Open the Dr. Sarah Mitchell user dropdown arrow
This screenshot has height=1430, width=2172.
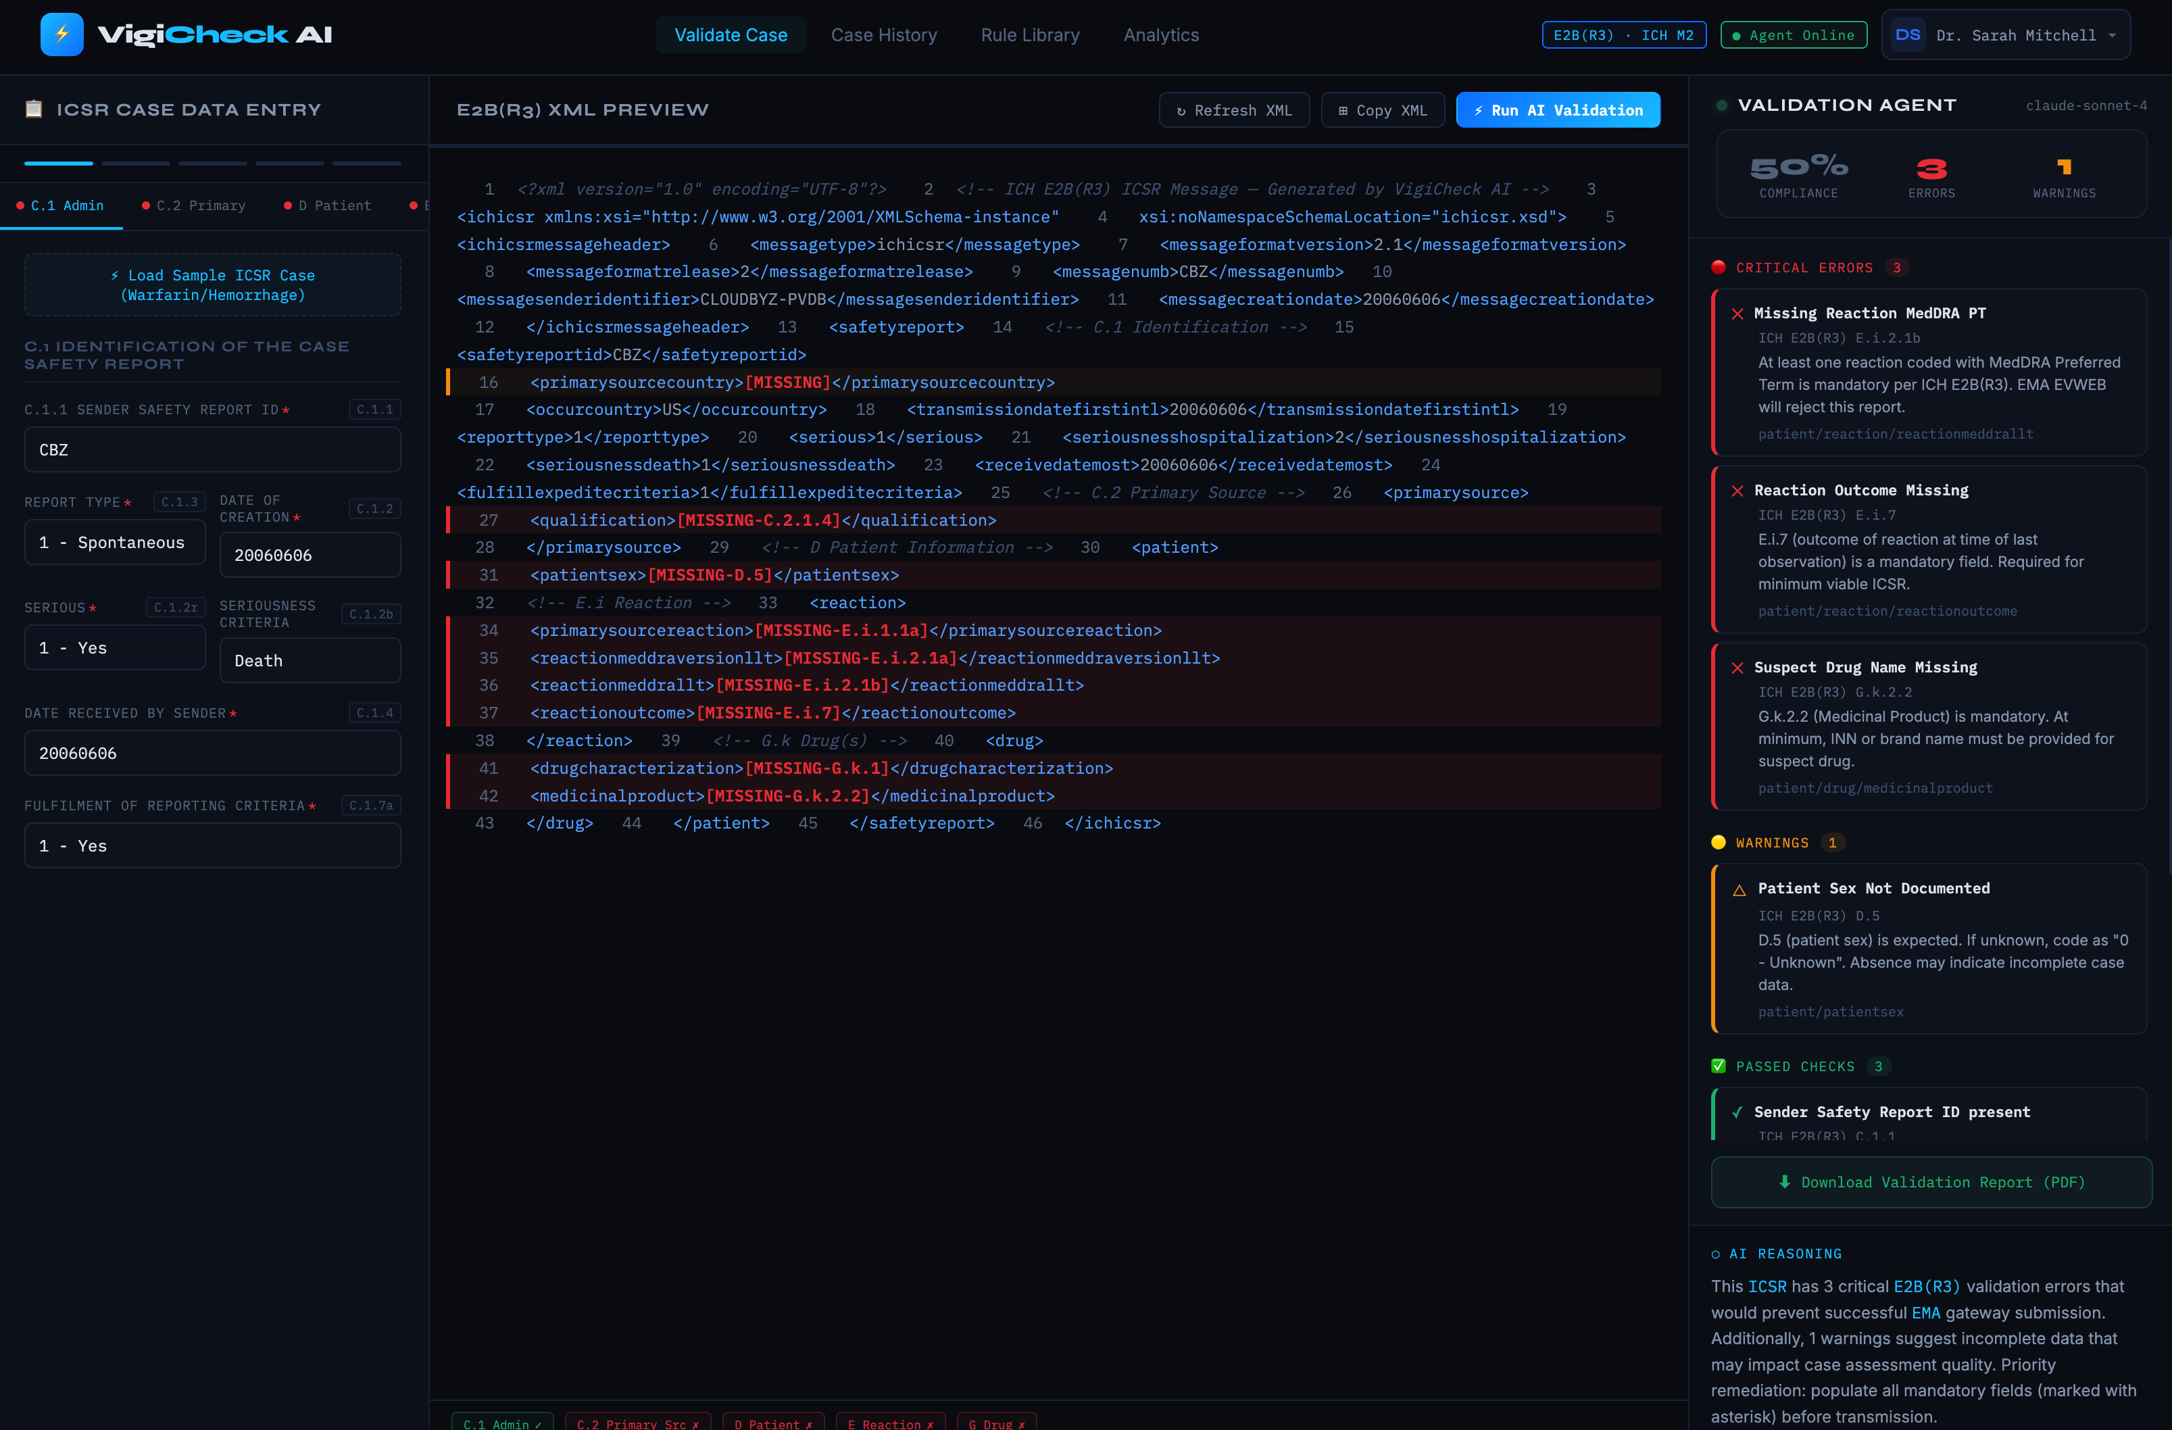tap(2112, 36)
